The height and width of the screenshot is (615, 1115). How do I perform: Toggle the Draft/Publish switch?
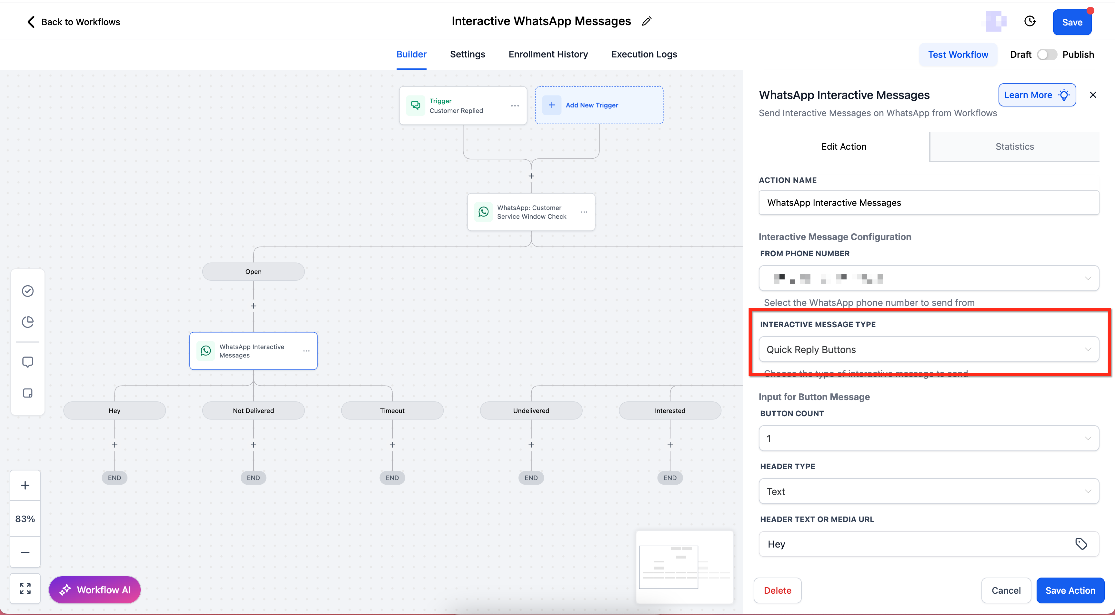point(1046,55)
